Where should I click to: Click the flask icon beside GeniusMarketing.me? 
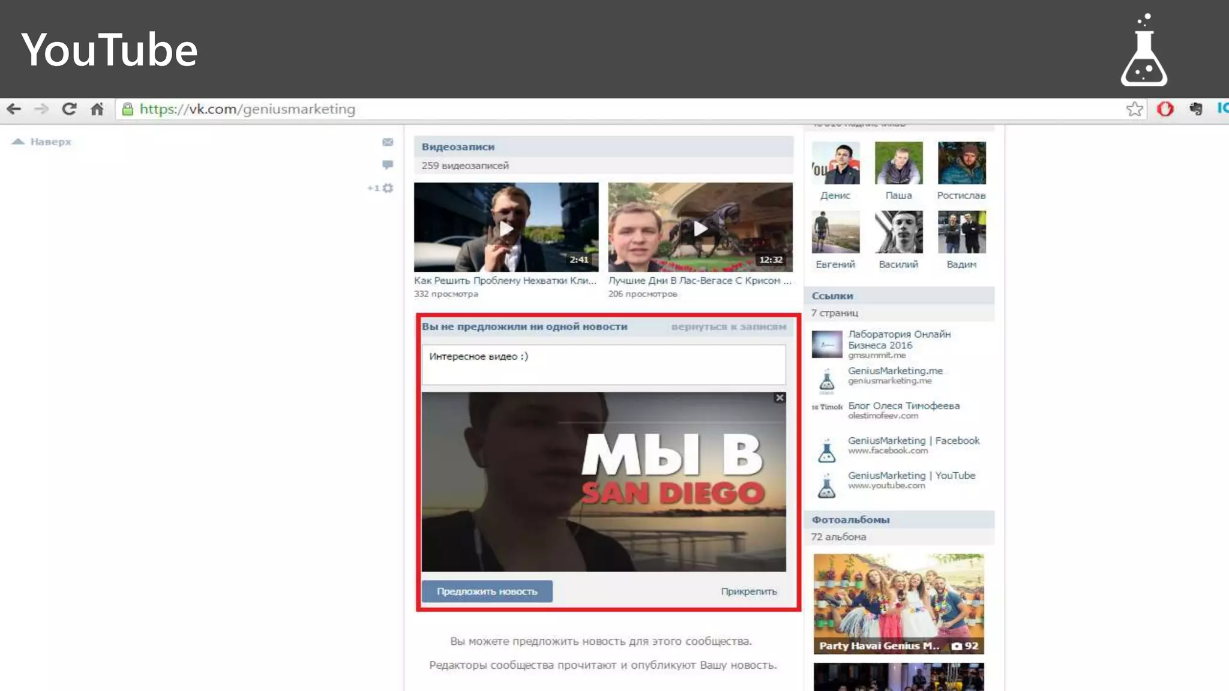tap(827, 380)
